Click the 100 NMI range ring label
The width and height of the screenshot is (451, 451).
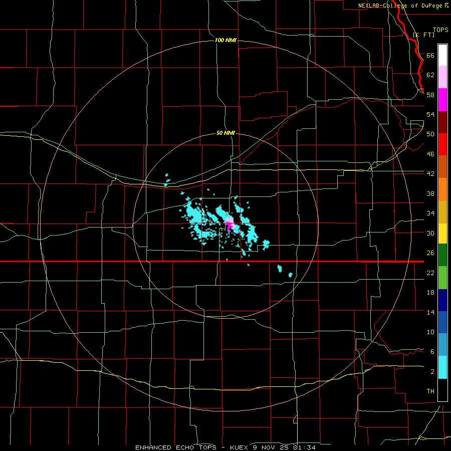pos(226,40)
